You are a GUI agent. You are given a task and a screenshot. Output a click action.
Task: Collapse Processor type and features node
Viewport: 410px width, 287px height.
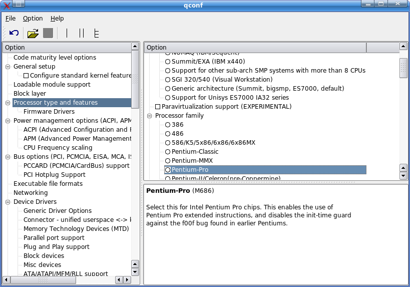coord(8,103)
